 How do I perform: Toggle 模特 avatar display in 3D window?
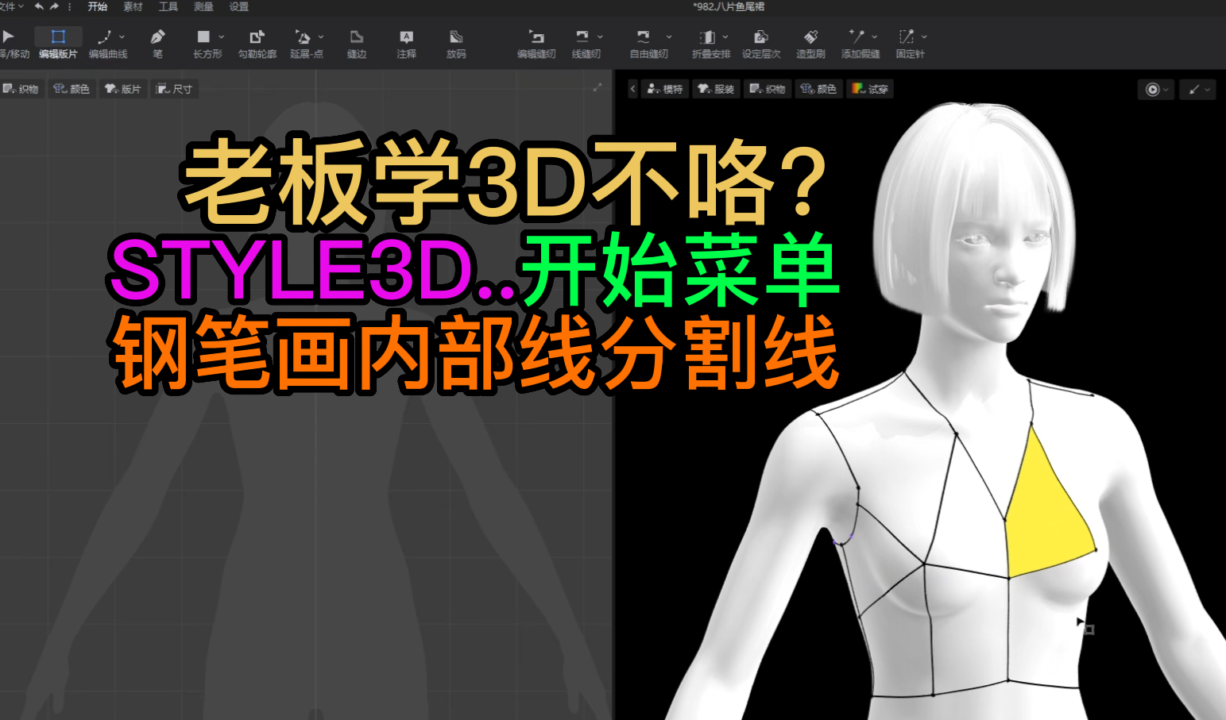(x=665, y=89)
